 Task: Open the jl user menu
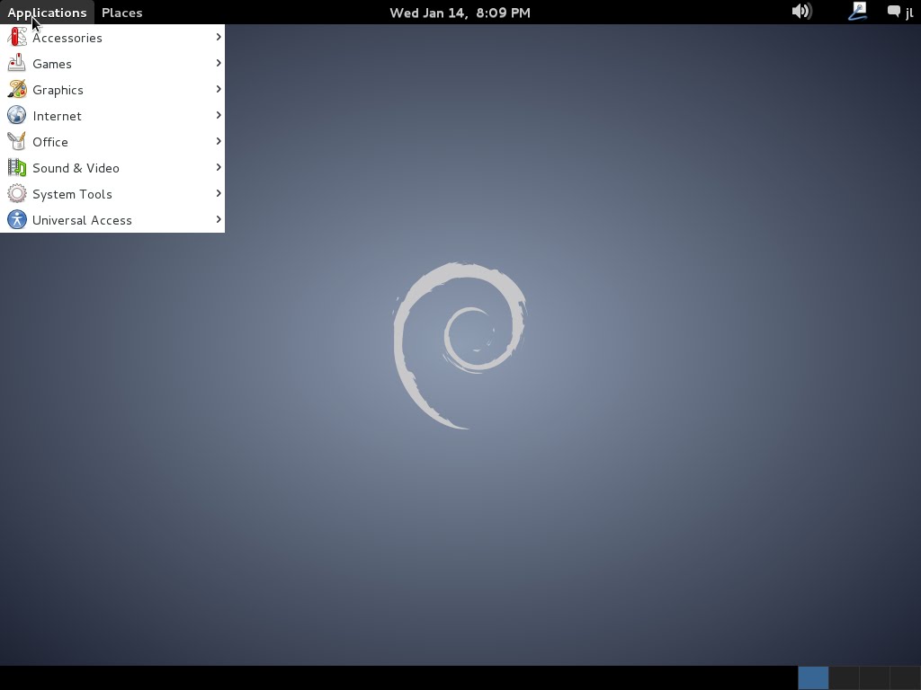(909, 12)
